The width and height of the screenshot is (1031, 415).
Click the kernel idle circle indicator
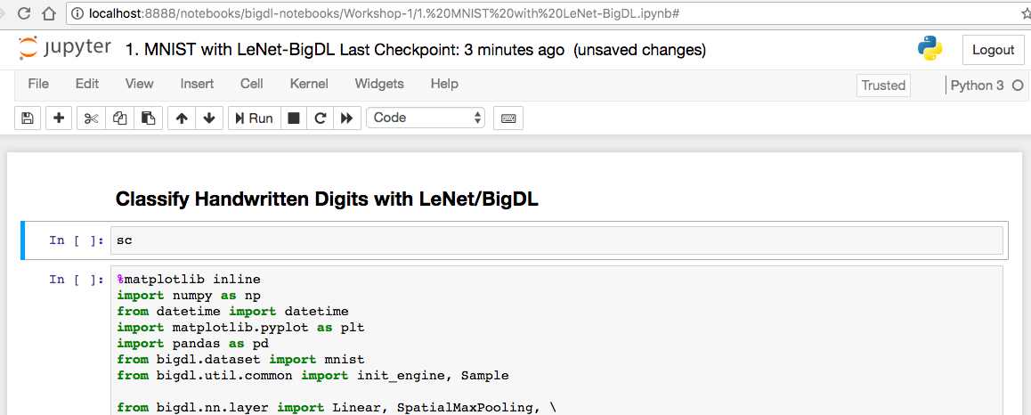click(x=1018, y=85)
